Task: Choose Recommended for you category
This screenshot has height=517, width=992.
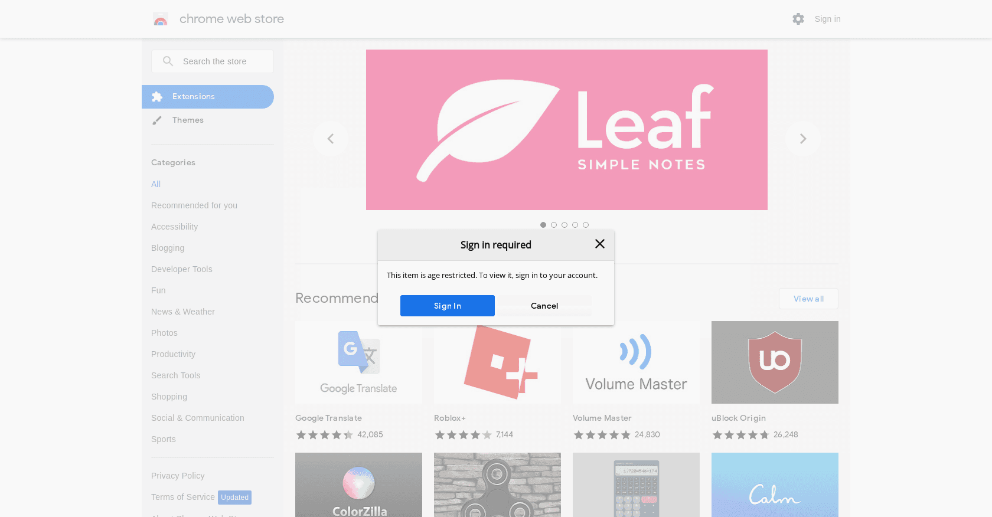Action: coord(194,205)
